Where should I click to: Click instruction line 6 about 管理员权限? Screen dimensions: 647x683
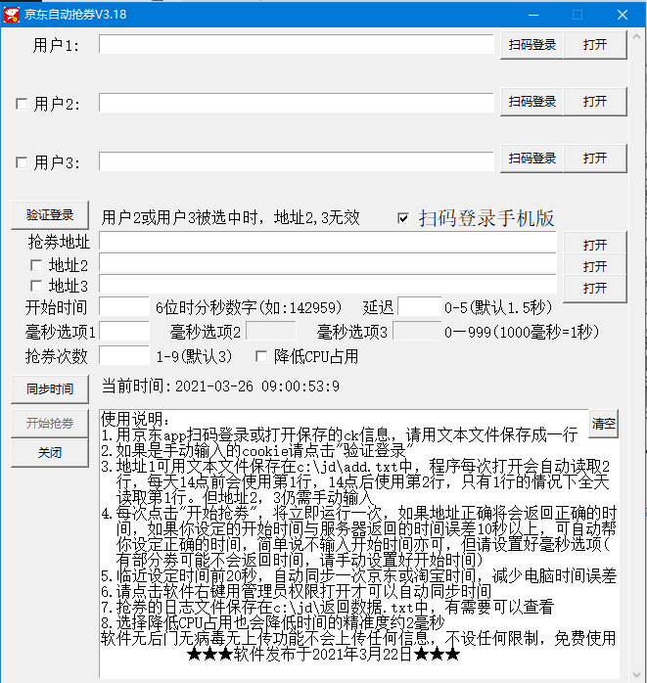[x=297, y=592]
